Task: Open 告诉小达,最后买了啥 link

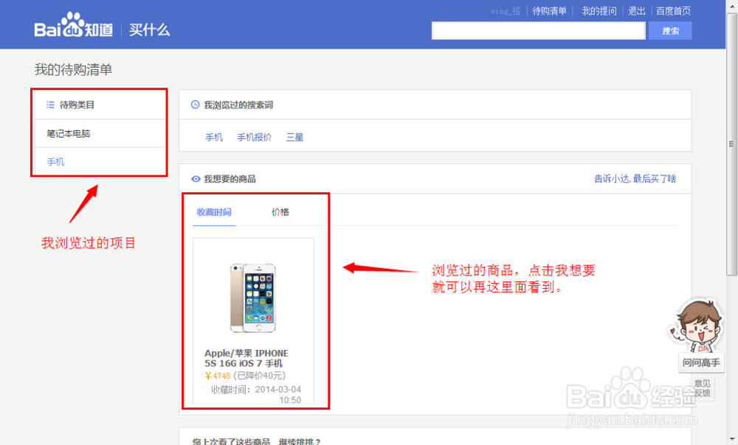Action: (635, 178)
